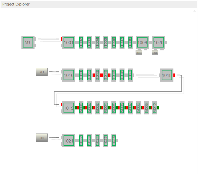This screenshot has width=198, height=174.
Task: Click the large RE2 button beside 1021
Action: pyautogui.click(x=42, y=138)
